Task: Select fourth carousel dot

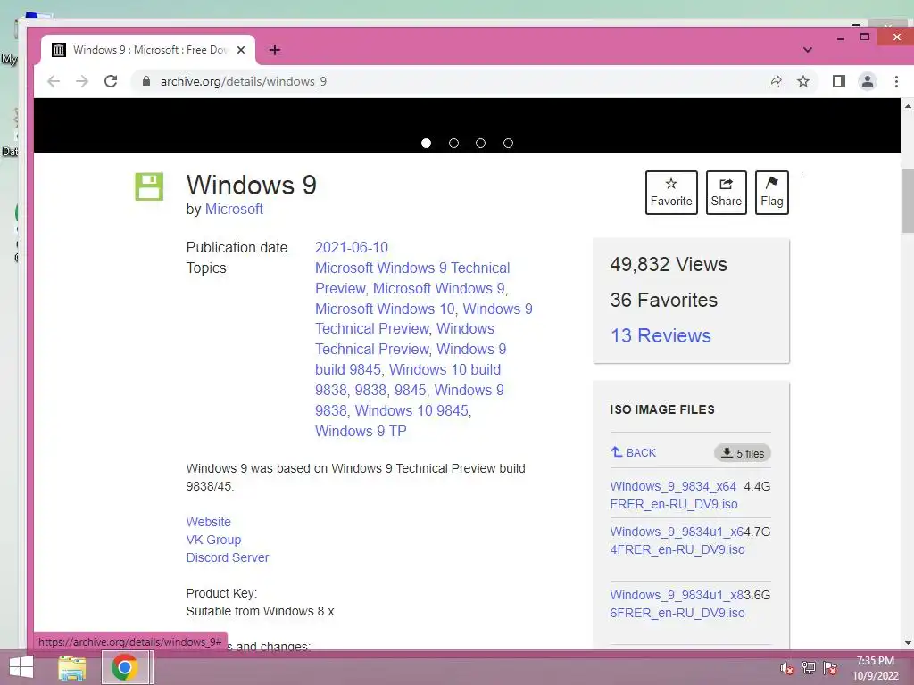Action: click(x=508, y=144)
